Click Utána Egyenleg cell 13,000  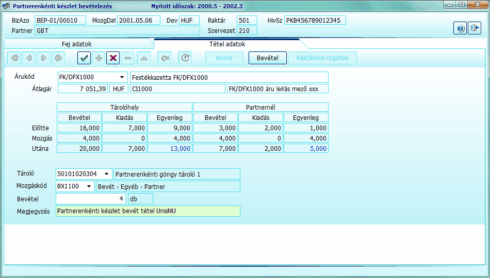click(170, 148)
